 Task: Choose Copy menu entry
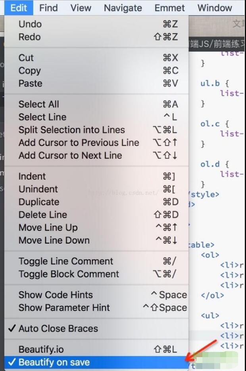click(30, 71)
